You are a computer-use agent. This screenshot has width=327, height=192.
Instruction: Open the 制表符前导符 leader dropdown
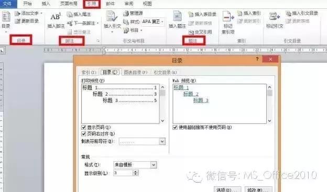point(162,141)
